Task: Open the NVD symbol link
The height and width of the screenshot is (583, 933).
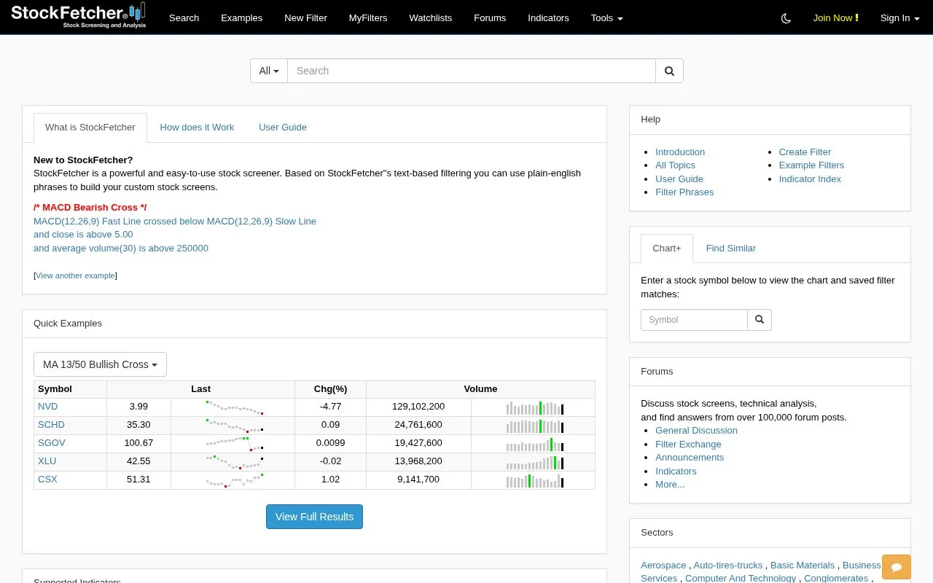Action: tap(47, 407)
